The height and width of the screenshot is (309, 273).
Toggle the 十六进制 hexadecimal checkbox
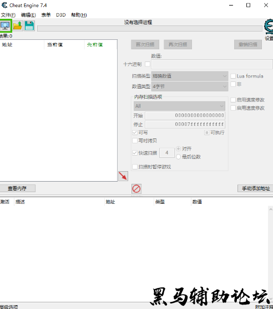click(148, 64)
